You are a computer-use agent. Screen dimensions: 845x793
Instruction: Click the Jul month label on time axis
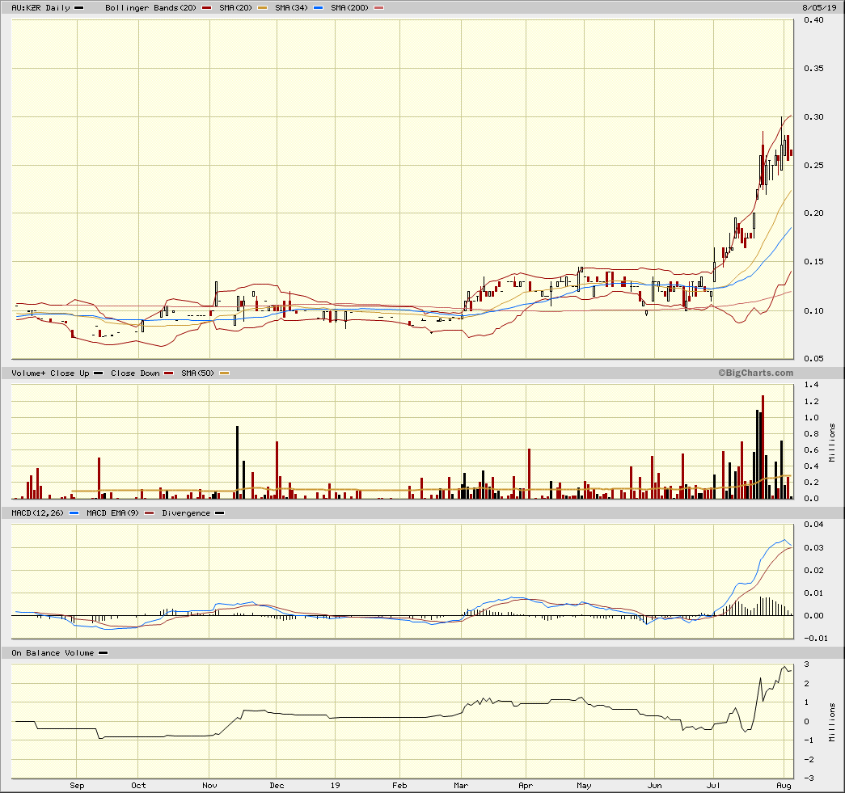pyautogui.click(x=713, y=786)
